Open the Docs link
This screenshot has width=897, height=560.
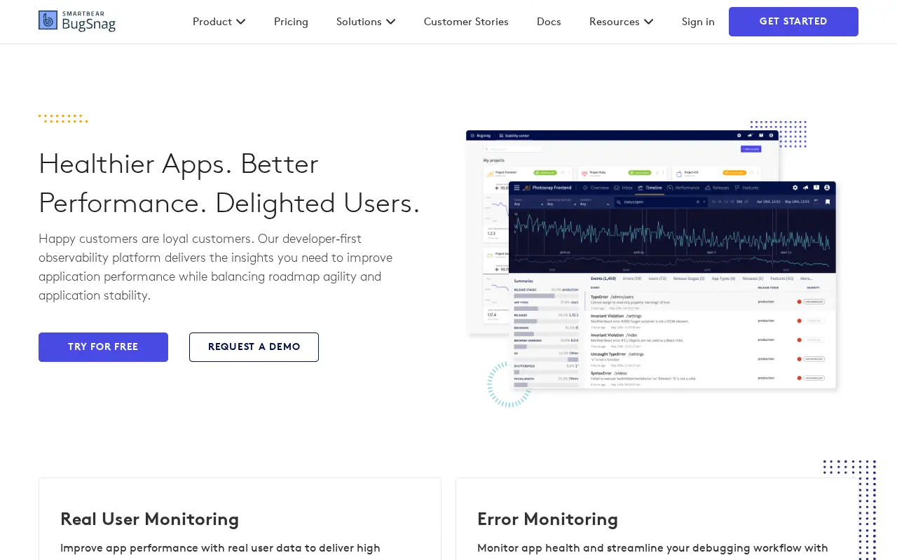[549, 22]
